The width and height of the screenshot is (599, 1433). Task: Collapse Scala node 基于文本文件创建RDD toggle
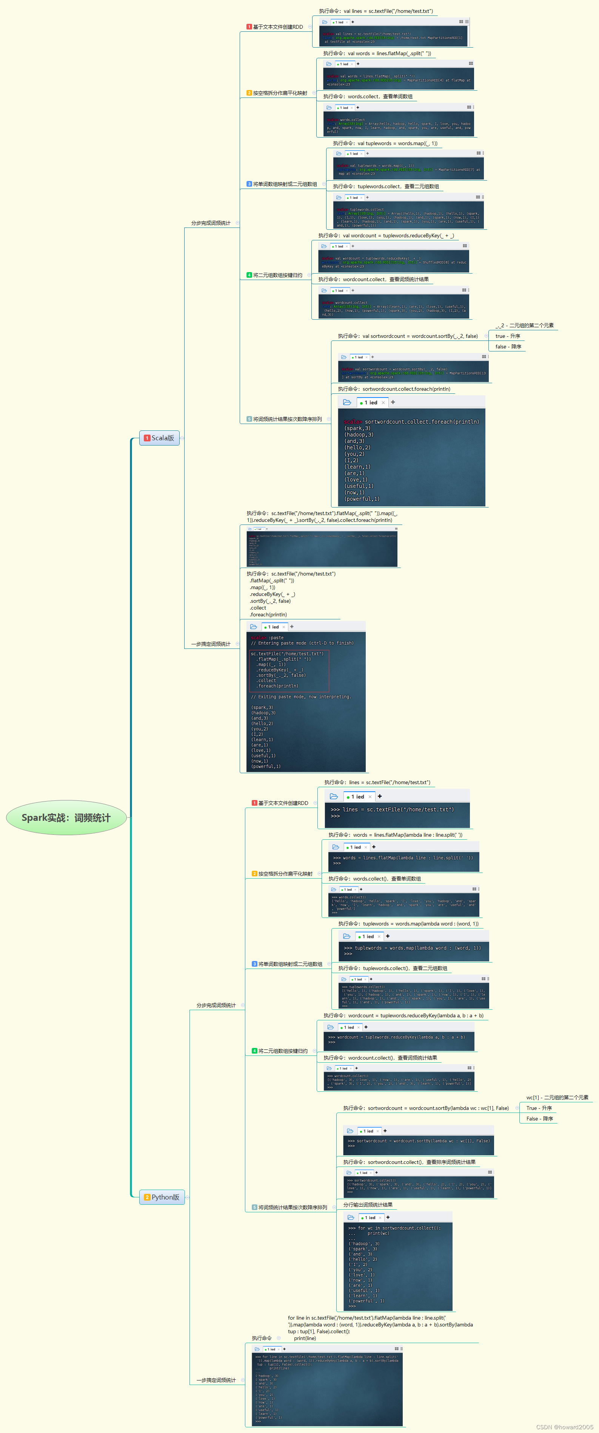click(x=310, y=27)
